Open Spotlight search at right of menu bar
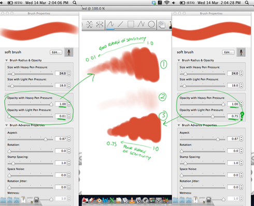 pyautogui.click(x=247, y=3)
